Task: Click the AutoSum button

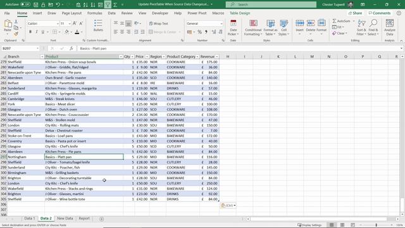Action: point(342,21)
